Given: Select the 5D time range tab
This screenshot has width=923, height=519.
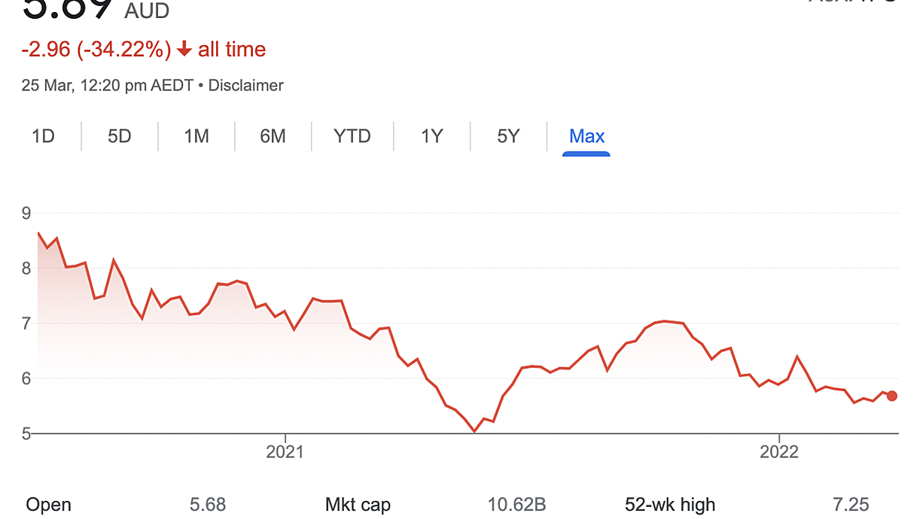Looking at the screenshot, I should tap(119, 136).
